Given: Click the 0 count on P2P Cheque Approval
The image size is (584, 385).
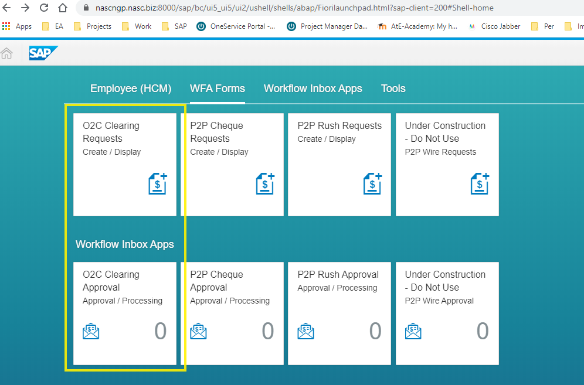Looking at the screenshot, I should (268, 331).
